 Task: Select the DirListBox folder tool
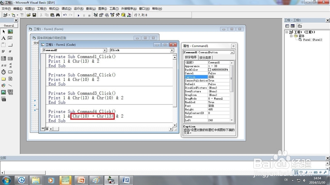(4, 79)
